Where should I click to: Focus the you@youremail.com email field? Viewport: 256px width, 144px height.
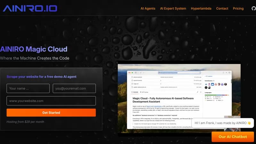[x=74, y=89]
